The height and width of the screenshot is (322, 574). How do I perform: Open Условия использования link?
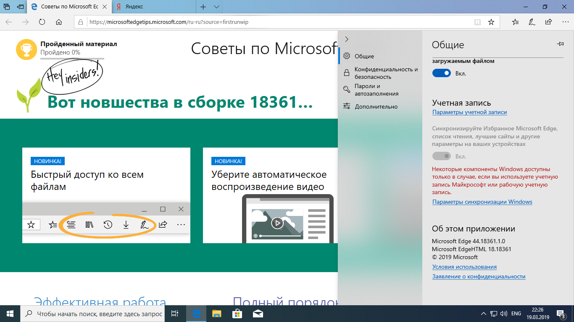(464, 267)
